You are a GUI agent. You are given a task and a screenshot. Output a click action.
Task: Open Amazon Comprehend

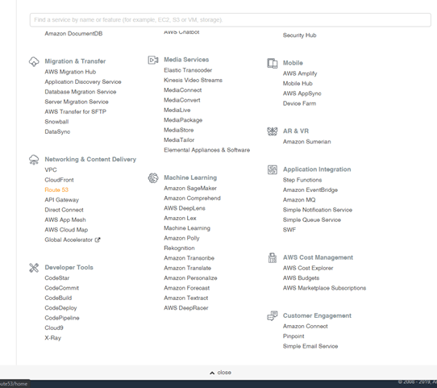[192, 198]
